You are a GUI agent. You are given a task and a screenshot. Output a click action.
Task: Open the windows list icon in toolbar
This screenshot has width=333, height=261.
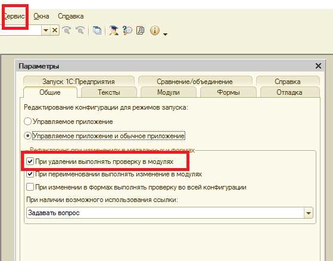[97, 30]
